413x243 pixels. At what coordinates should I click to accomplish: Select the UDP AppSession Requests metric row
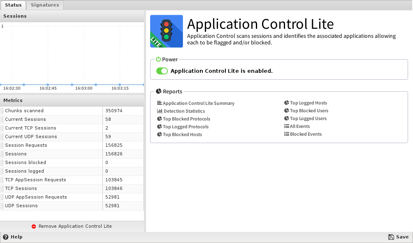click(x=72, y=197)
